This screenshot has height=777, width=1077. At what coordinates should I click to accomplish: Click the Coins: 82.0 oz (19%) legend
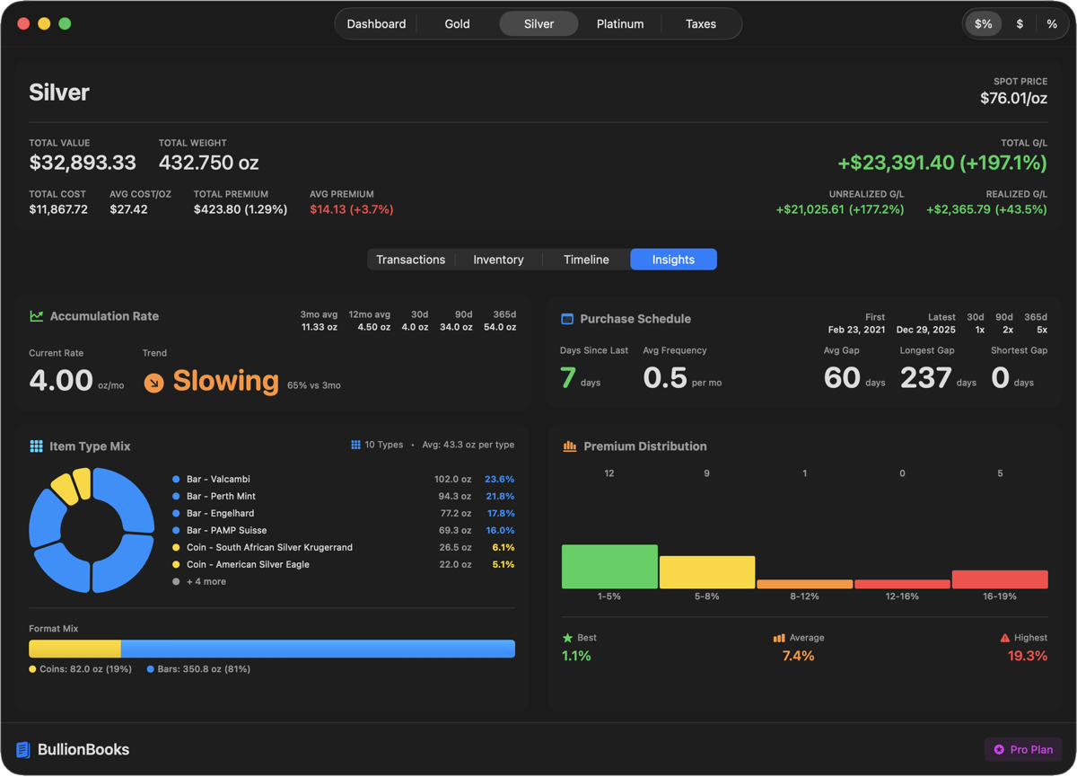[81, 669]
